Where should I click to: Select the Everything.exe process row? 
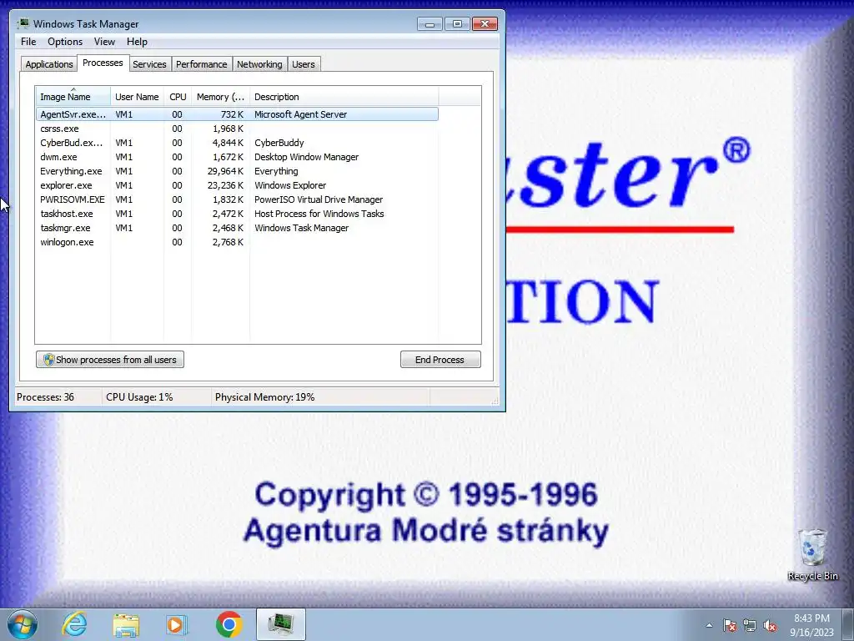(237, 171)
